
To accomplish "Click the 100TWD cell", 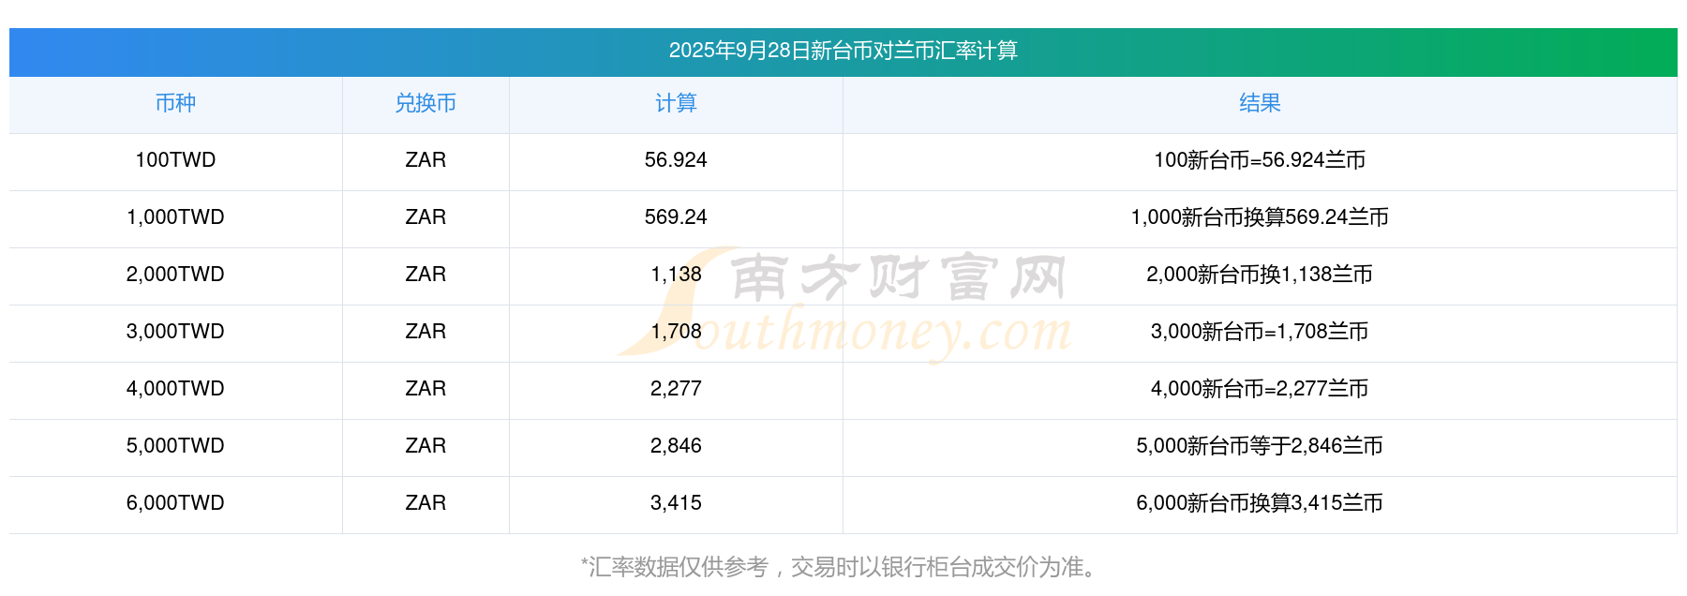I will click(x=175, y=160).
